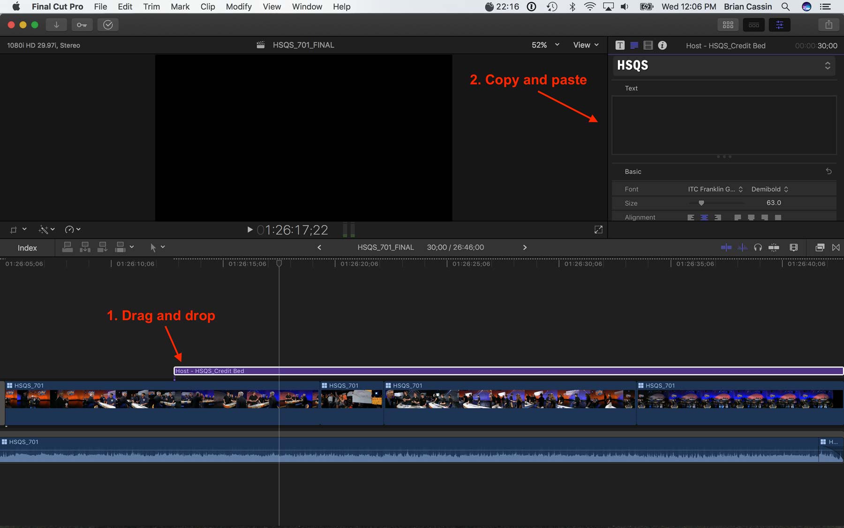The height and width of the screenshot is (528, 844).
Task: Click the Share export icon
Action: (829, 25)
